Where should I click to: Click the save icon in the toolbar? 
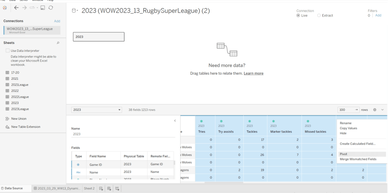pyautogui.click(x=42, y=8)
